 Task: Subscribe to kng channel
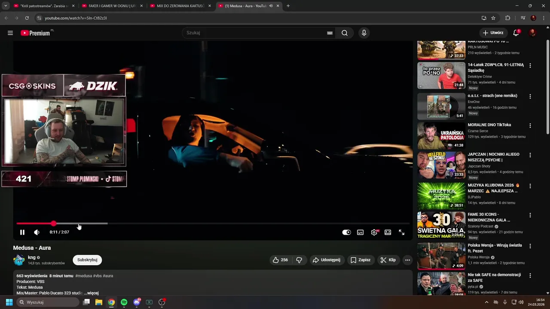tap(87, 260)
